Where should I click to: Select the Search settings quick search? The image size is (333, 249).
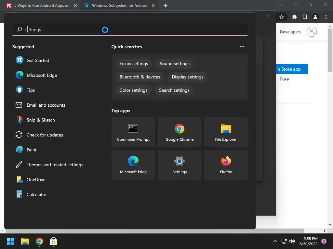(174, 90)
